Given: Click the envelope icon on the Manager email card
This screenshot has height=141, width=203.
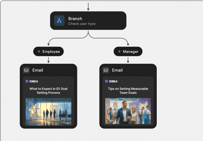Looking at the screenshot, I should (x=106, y=70).
